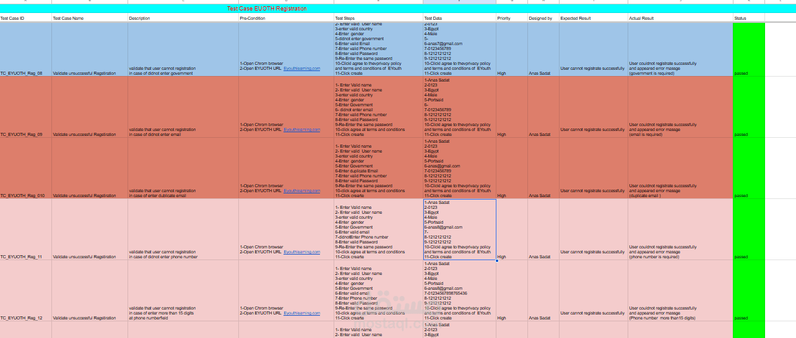Select actual result "(duplicate email )" cell
This screenshot has height=338, width=796.
[680, 169]
